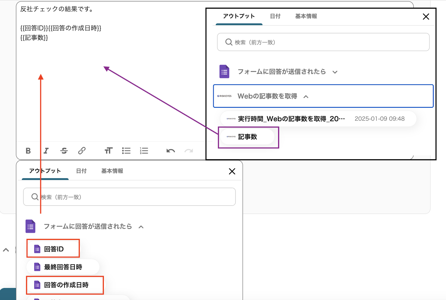This screenshot has height=300, width=446.
Task: Apply italic formatting to the text
Action: [x=46, y=151]
